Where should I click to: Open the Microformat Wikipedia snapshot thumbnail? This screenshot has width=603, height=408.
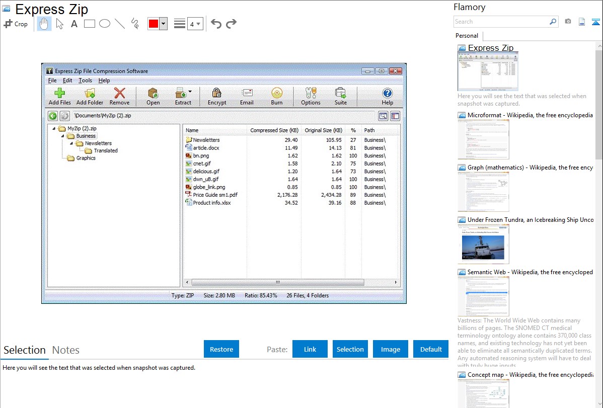483,139
